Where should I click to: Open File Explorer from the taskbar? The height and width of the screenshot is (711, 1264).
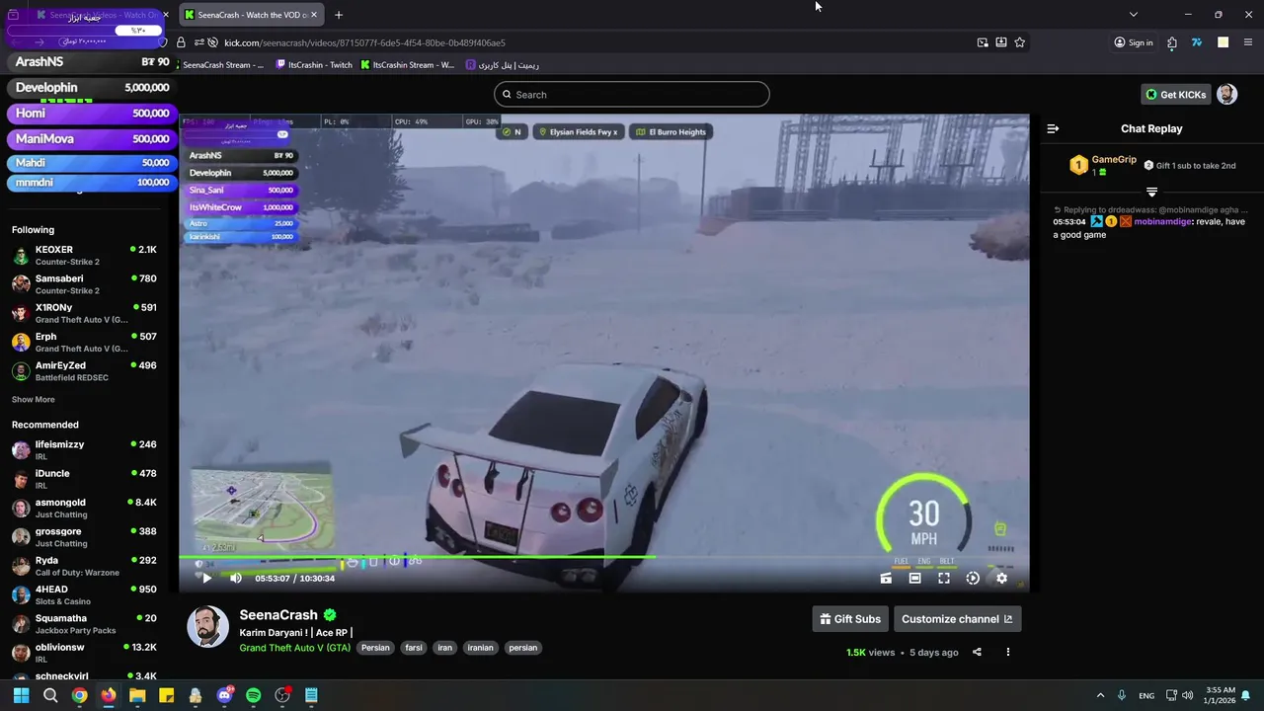137,695
